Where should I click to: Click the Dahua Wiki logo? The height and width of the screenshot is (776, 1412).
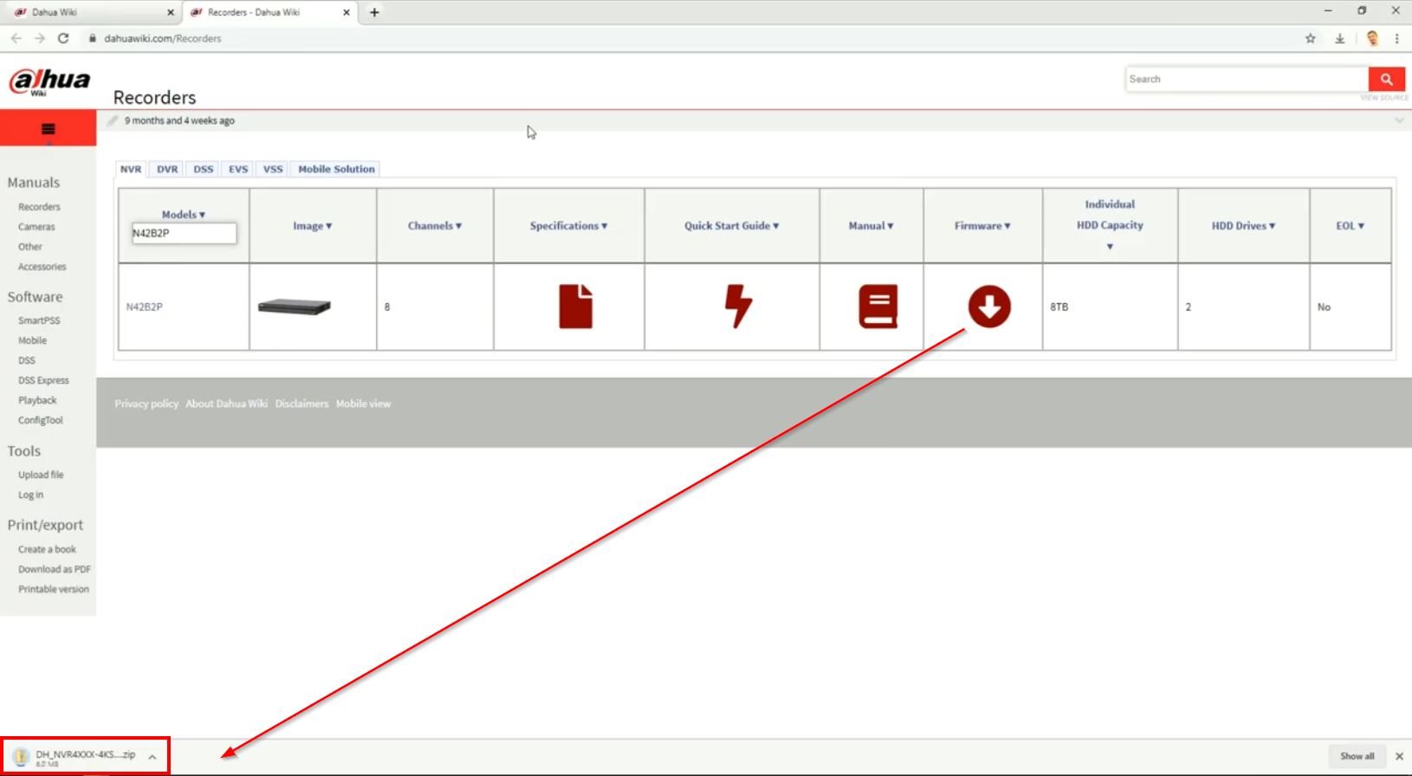click(49, 81)
